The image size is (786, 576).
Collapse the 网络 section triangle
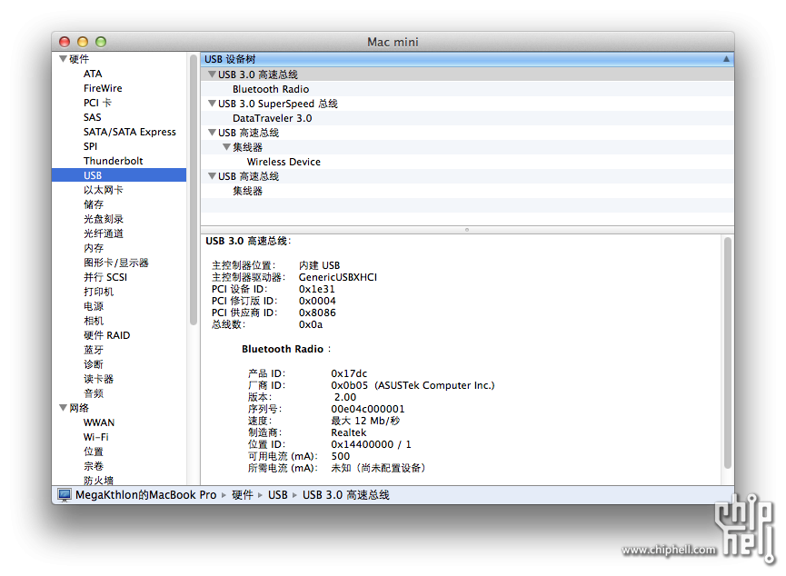[x=64, y=408]
